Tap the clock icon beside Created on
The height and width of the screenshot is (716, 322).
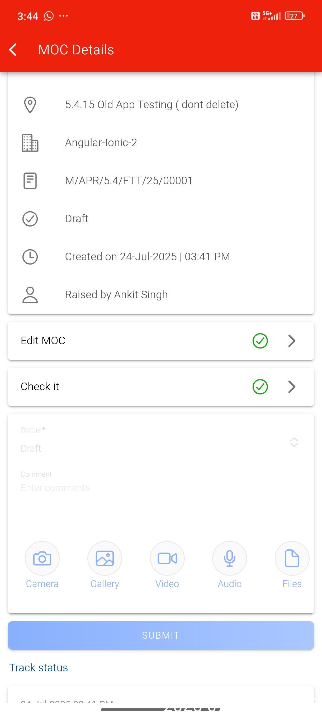tap(30, 257)
